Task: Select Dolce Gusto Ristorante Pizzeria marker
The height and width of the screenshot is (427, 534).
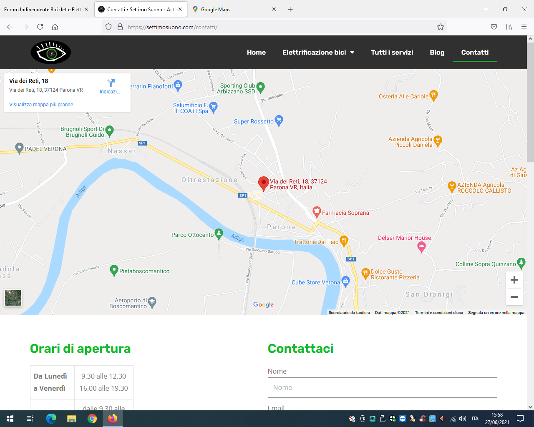Action: [x=365, y=274]
